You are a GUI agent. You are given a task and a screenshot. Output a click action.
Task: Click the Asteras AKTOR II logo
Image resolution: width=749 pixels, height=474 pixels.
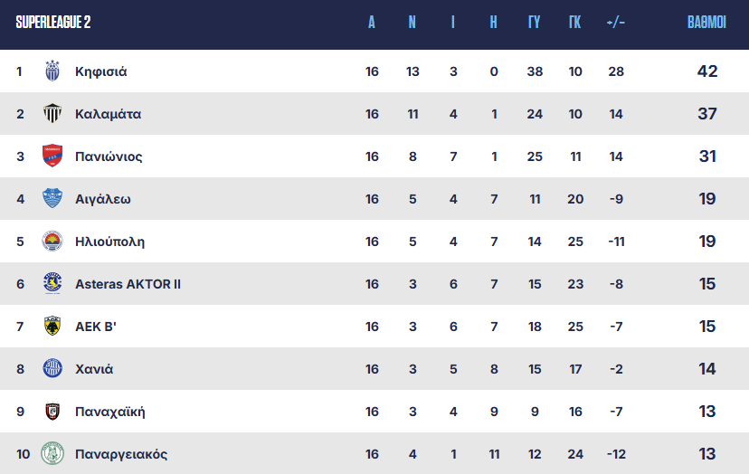(52, 284)
